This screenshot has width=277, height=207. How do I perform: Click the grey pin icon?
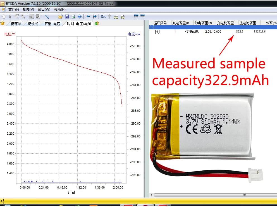(x=109, y=16)
